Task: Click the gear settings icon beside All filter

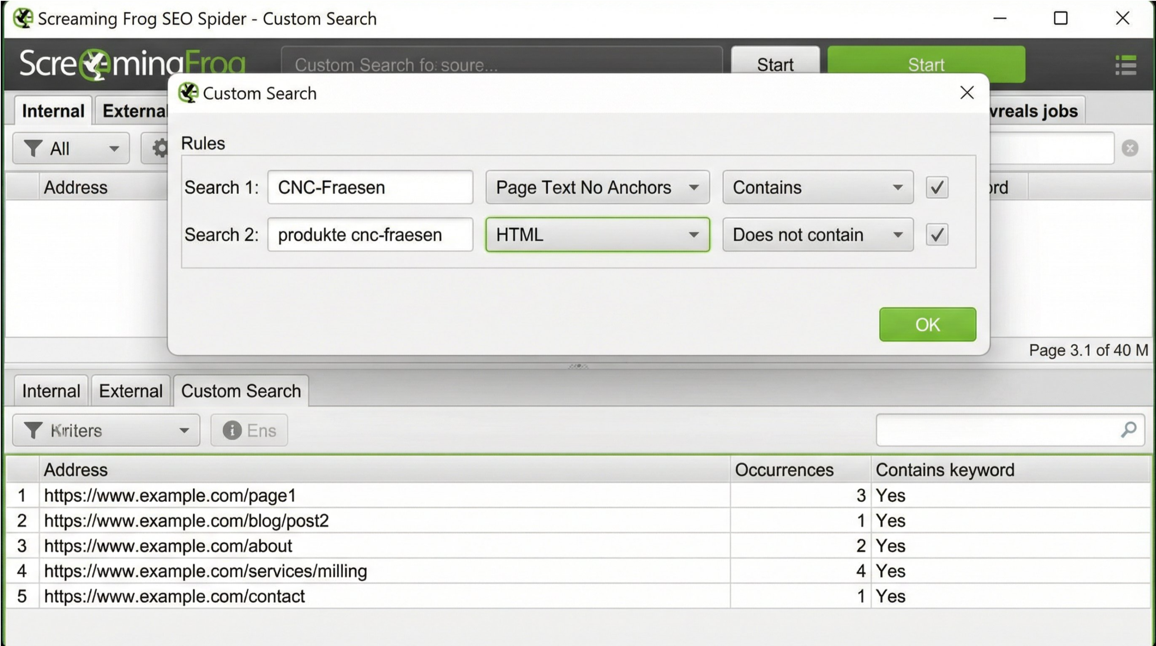Action: tap(160, 148)
